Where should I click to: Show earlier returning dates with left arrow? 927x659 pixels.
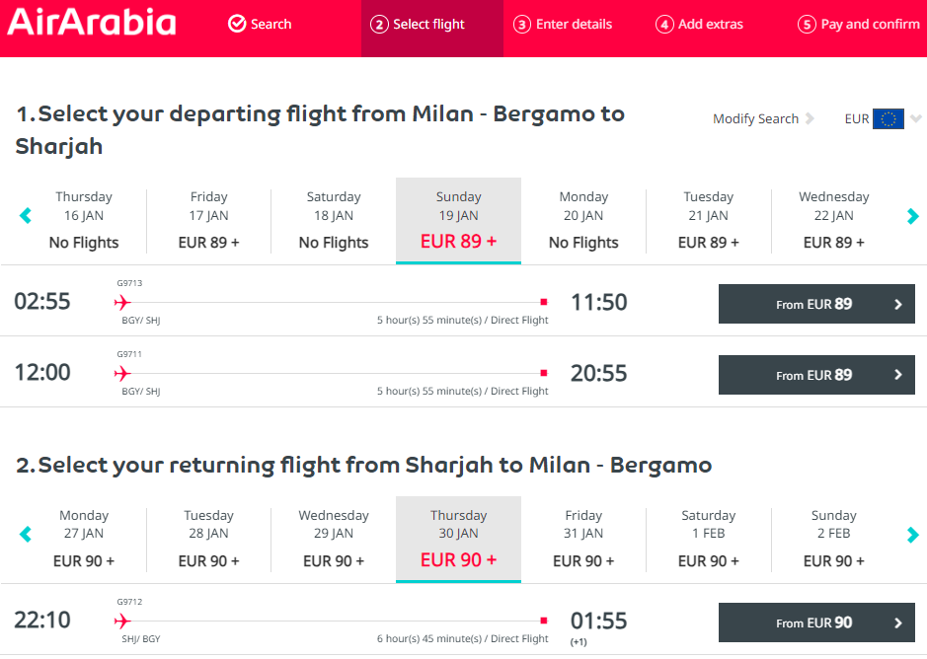[x=26, y=535]
